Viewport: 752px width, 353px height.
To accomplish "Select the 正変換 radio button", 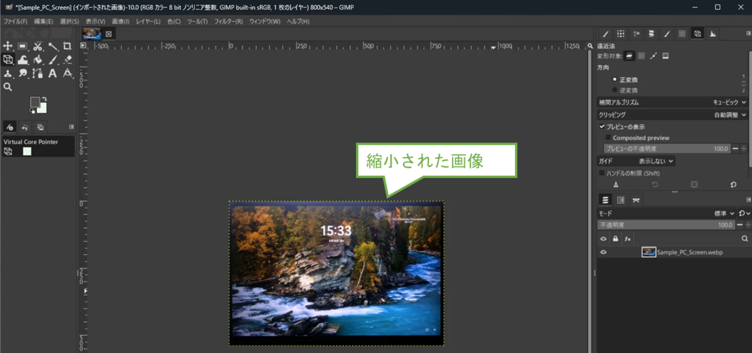I will point(615,79).
